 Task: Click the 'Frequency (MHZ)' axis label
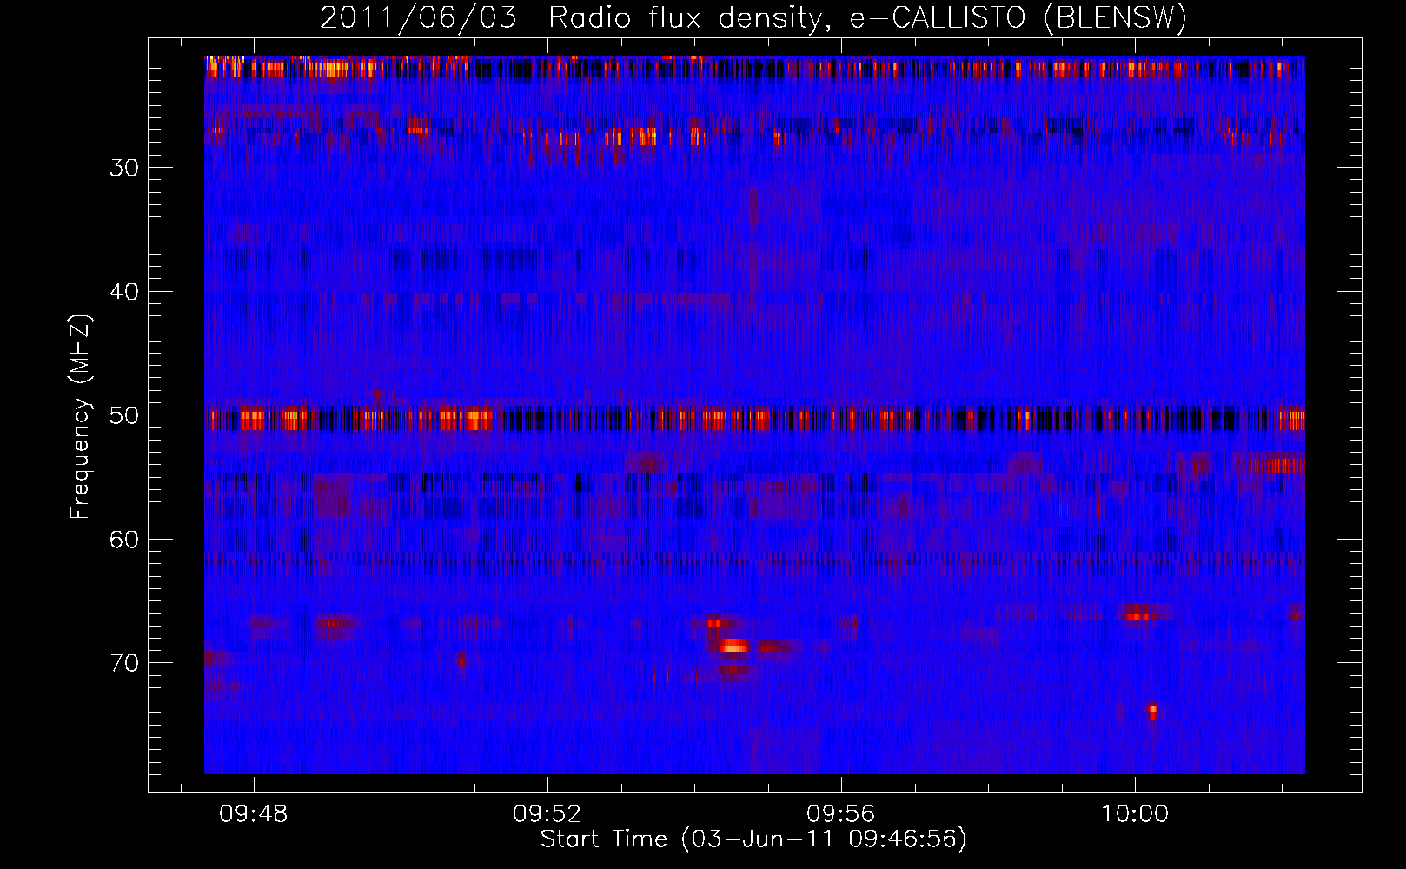click(x=80, y=417)
